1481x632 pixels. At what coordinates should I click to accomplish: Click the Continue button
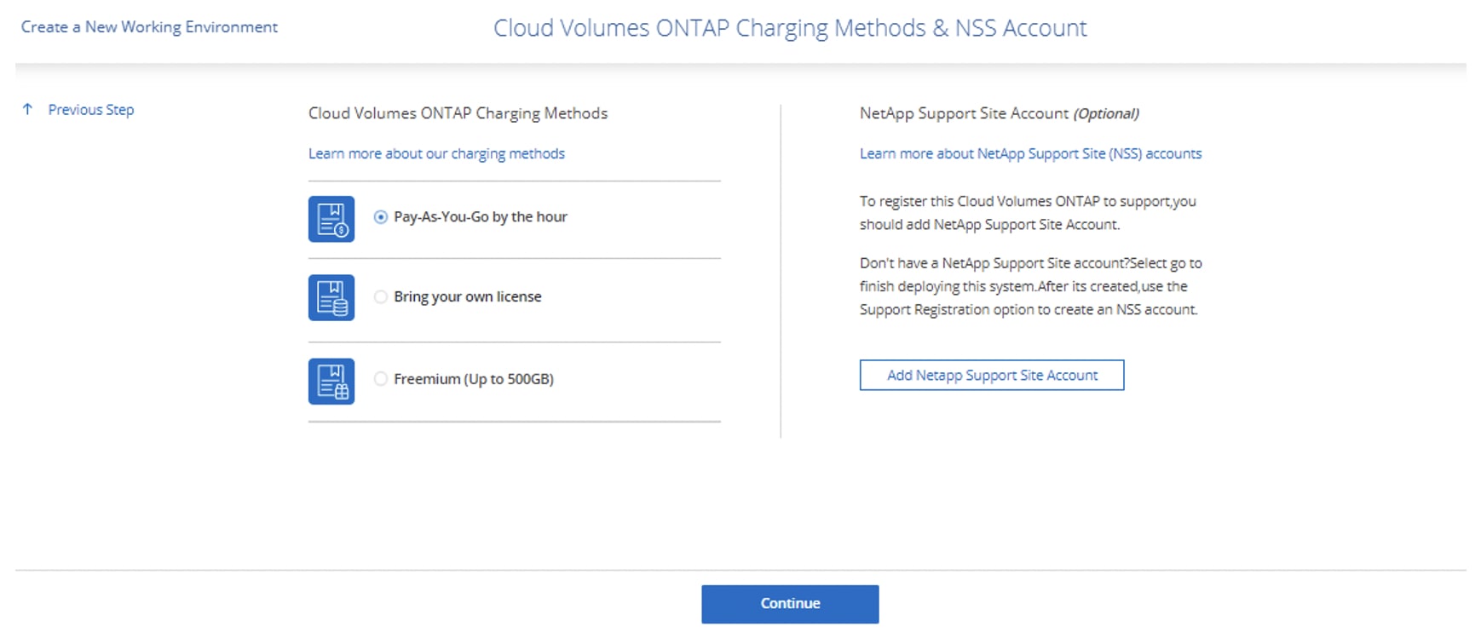(x=790, y=603)
